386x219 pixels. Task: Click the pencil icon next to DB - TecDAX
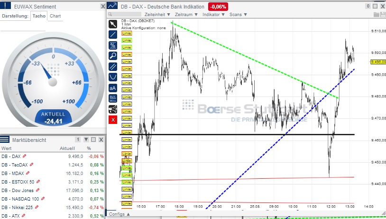point(31,165)
